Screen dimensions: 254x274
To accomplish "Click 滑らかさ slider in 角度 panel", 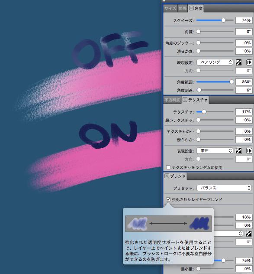I will pos(198,51).
